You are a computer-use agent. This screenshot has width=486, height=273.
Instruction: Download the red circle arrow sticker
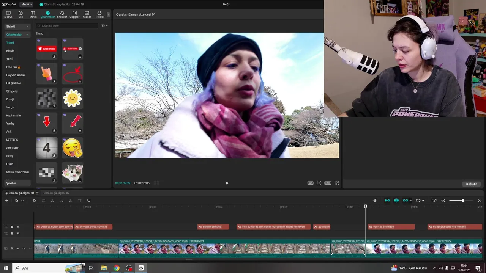(x=80, y=81)
